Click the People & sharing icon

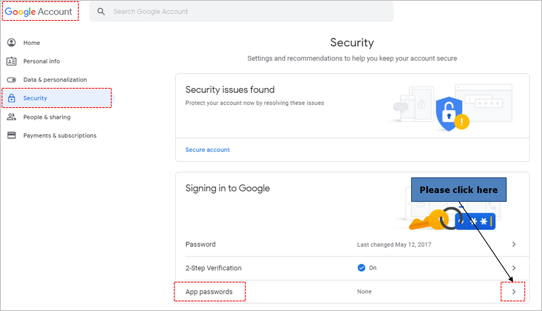pyautogui.click(x=12, y=117)
